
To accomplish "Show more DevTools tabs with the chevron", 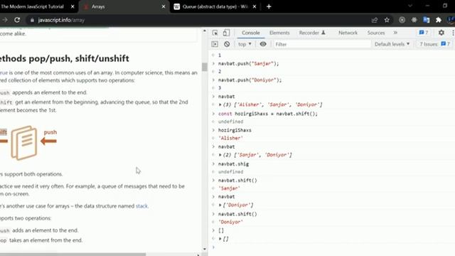I will [395, 33].
